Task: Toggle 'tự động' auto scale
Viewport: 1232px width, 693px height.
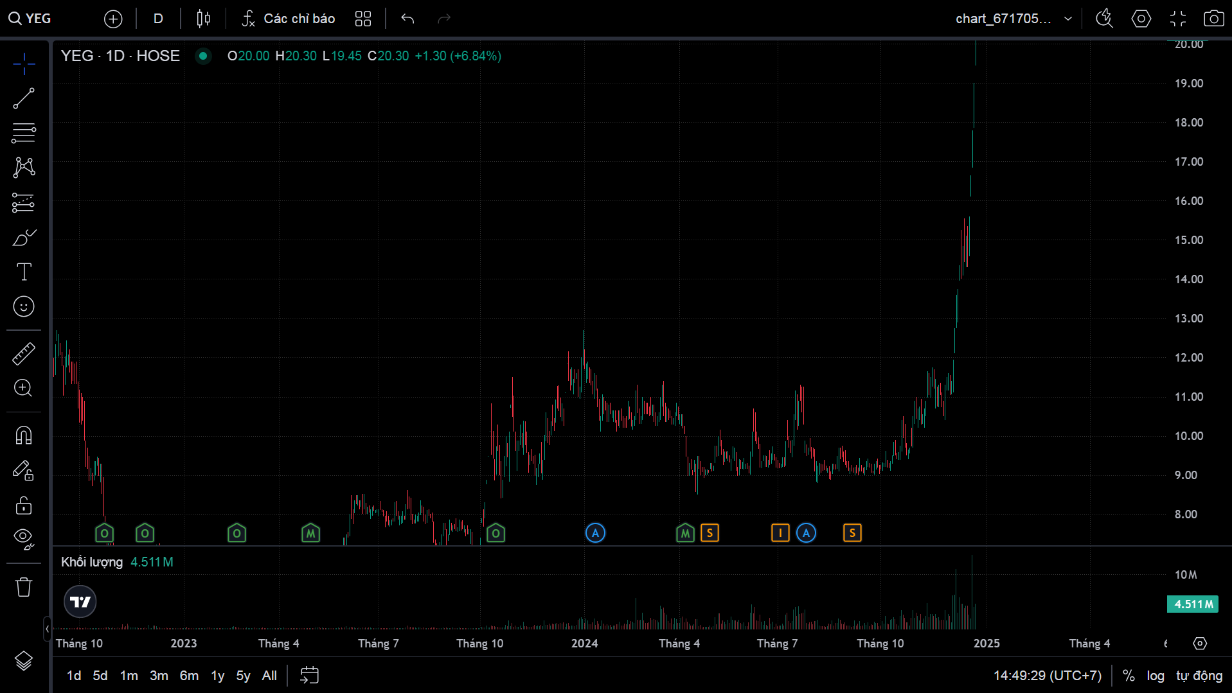Action: coord(1199,676)
